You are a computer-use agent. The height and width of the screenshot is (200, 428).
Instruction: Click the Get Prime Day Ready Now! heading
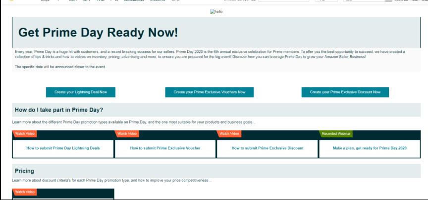[98, 33]
